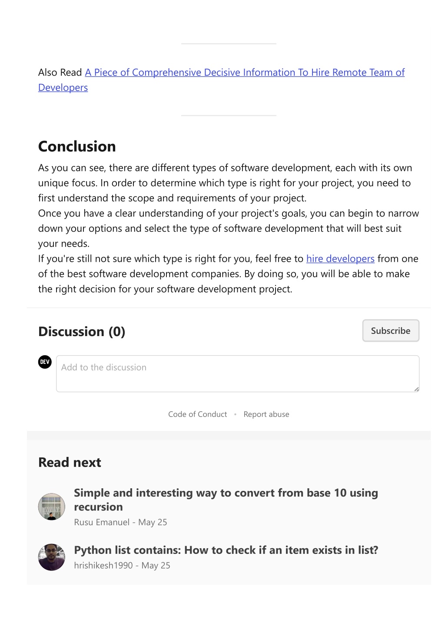Click the Read next heading
The width and height of the screenshot is (445, 630).
[70, 463]
